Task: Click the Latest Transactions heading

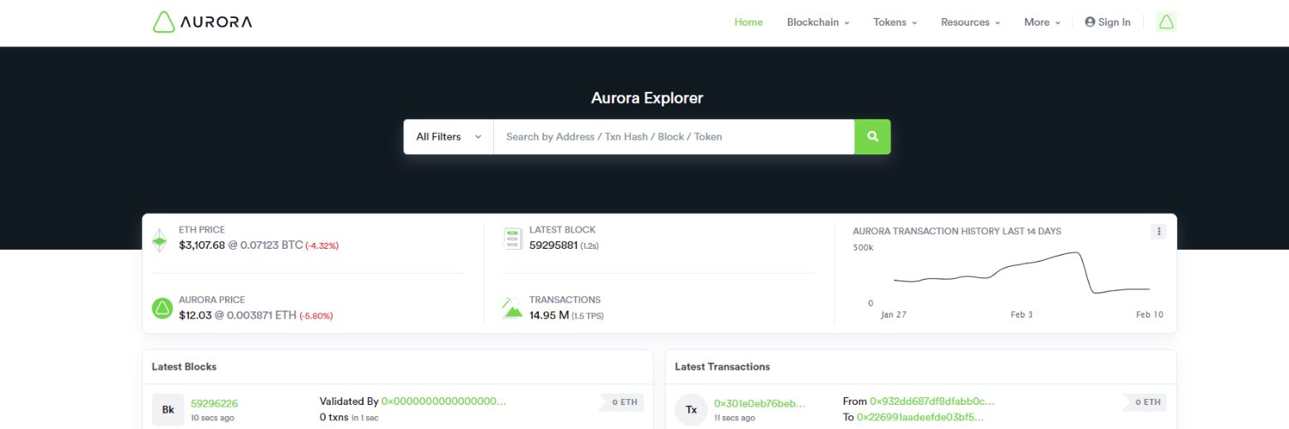Action: click(x=722, y=366)
